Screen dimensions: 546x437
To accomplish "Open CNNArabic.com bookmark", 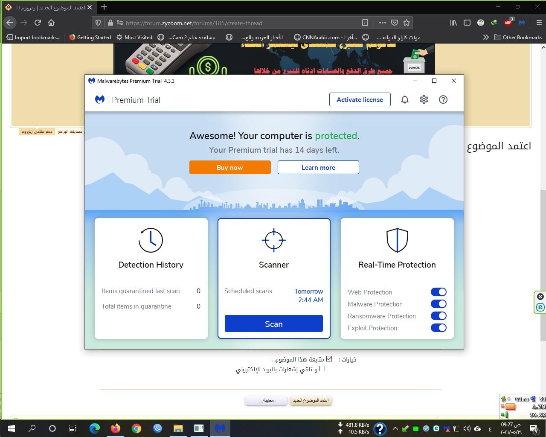I will pos(326,37).
